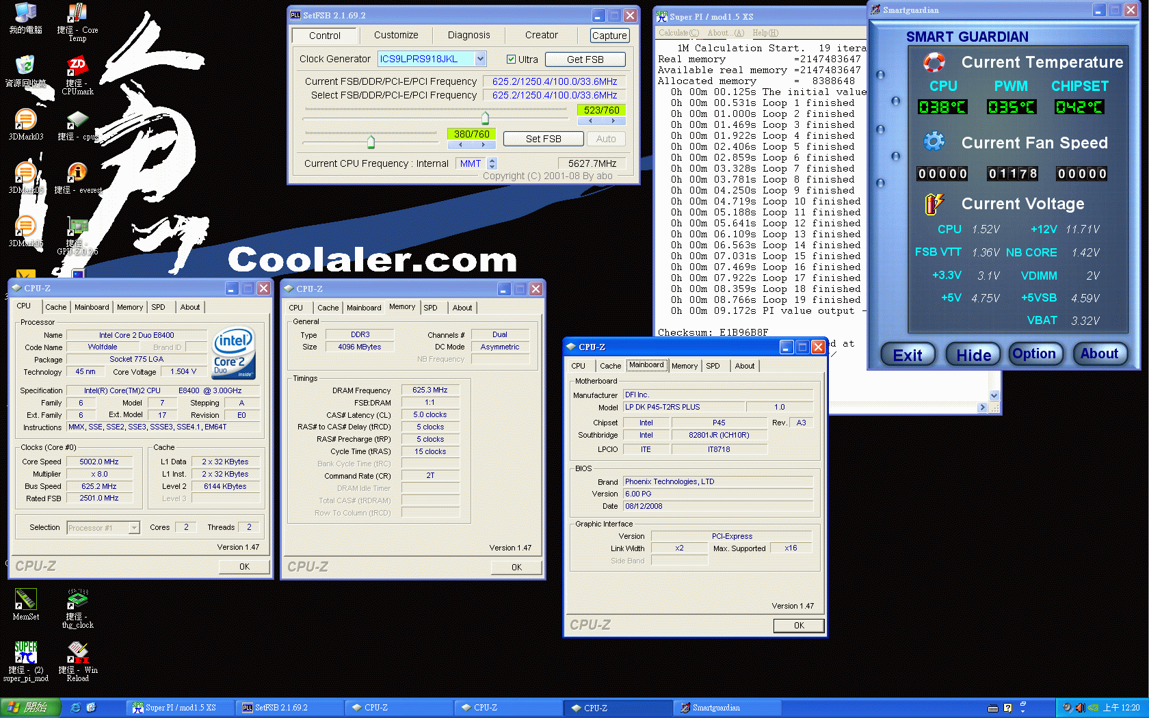Screen dimensions: 1149x718
Task: Click the Show Desktop quick launch icon
Action: point(92,708)
